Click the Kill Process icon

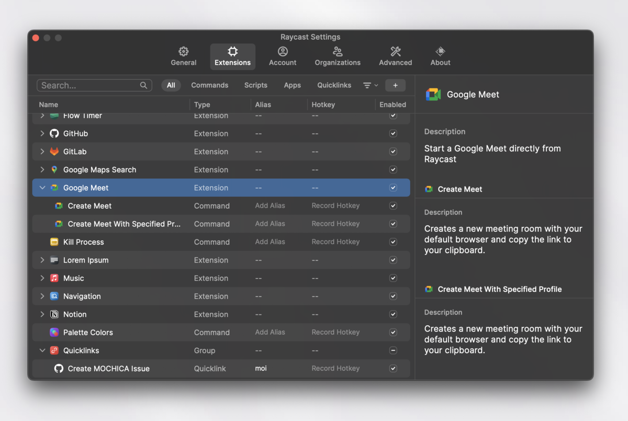(x=54, y=242)
